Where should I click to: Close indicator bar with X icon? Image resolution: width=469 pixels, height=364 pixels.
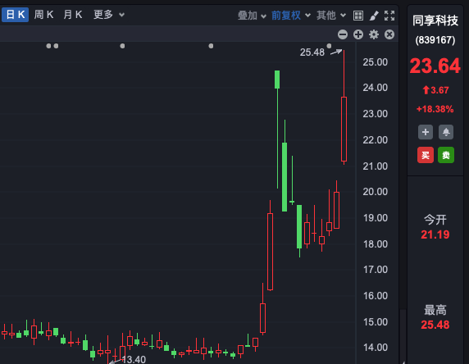389,34
